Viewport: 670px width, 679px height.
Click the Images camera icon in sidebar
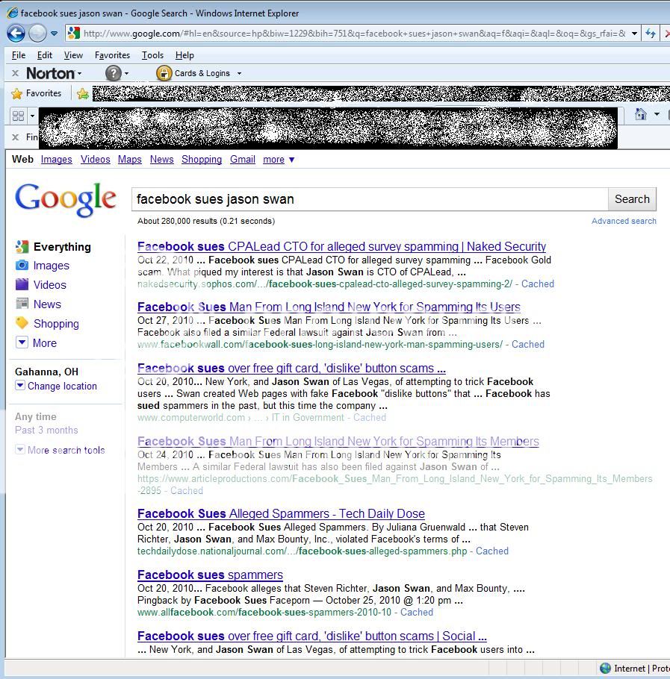[22, 265]
